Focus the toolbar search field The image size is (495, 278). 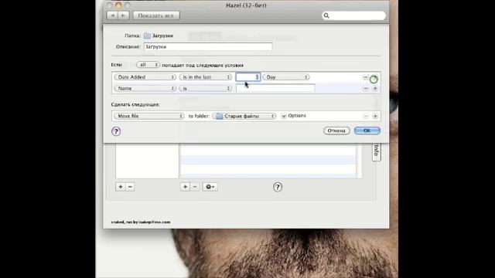pos(353,15)
